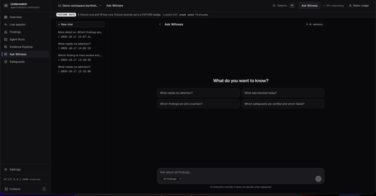376x196 pixels.
Task: Click the Demo Judge user name
Action: tap(361, 6)
